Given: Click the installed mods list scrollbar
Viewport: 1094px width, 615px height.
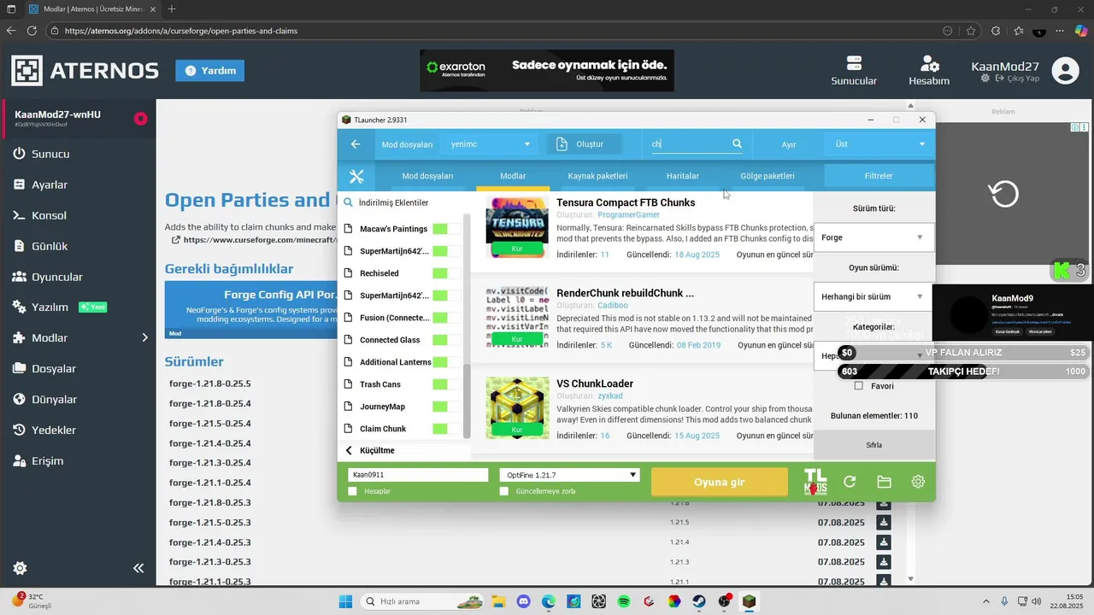Looking at the screenshot, I should 467,401.
